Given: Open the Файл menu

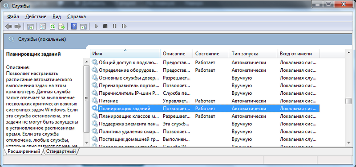Looking at the screenshot, I should click(13, 16).
